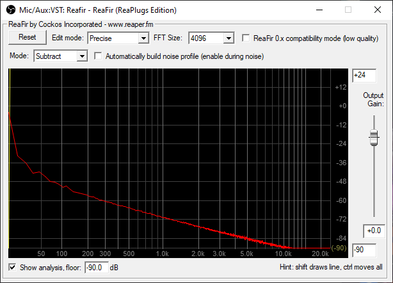Click the 10.0k frequency axis label

[x=283, y=254]
